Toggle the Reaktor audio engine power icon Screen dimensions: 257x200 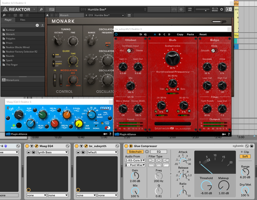[x=222, y=9]
